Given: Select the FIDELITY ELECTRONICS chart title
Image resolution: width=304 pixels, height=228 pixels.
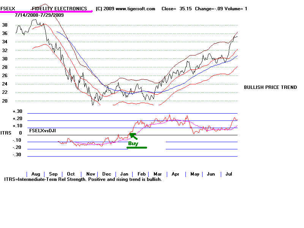Looking at the screenshot, I should [x=59, y=8].
